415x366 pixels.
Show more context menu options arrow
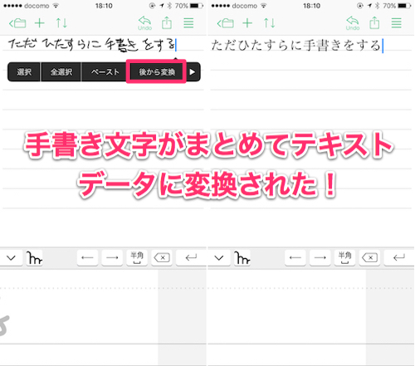point(193,72)
